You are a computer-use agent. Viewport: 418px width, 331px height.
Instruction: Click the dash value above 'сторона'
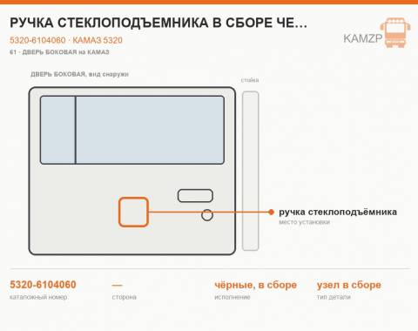coord(118,285)
